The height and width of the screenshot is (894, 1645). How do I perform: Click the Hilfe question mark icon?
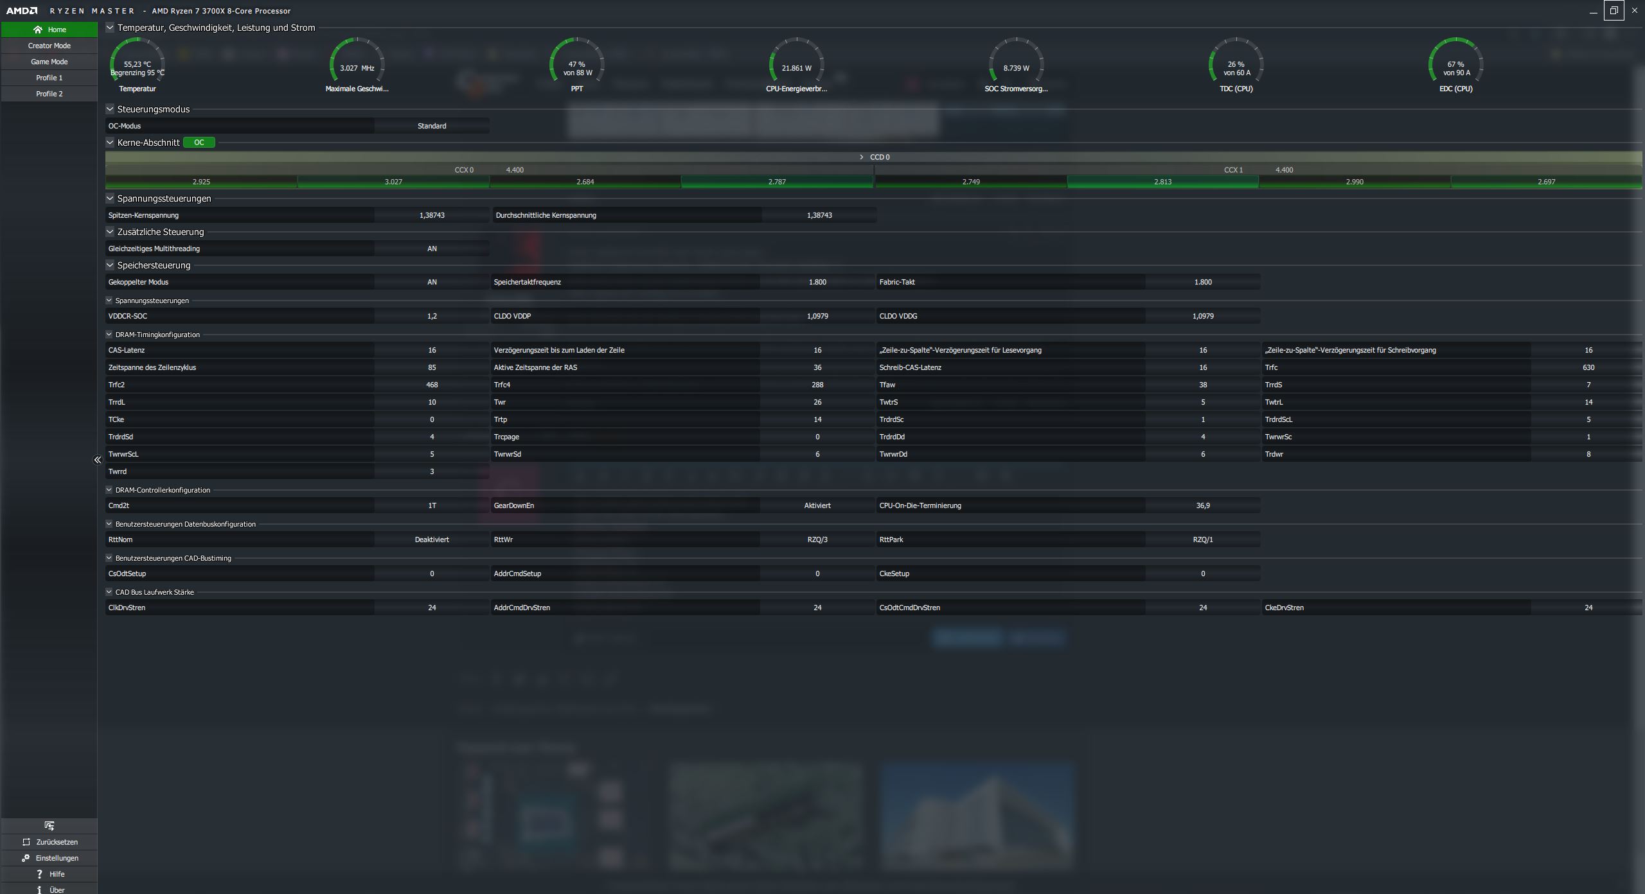(39, 874)
